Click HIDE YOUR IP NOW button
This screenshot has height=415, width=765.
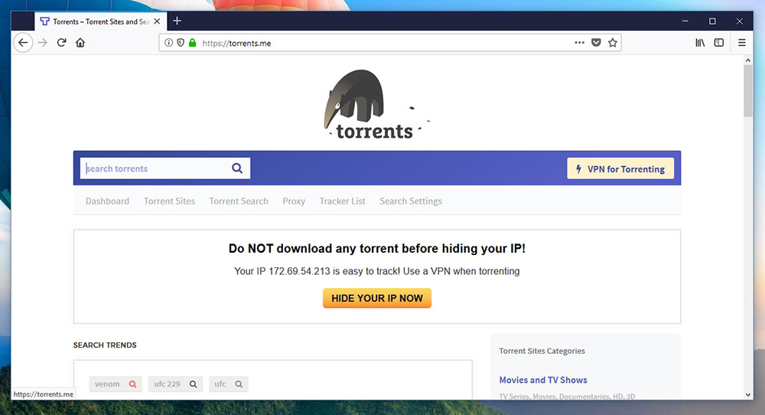[377, 299]
